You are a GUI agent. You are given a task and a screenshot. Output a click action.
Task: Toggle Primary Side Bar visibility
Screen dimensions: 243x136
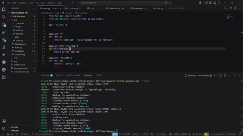(210, 2)
